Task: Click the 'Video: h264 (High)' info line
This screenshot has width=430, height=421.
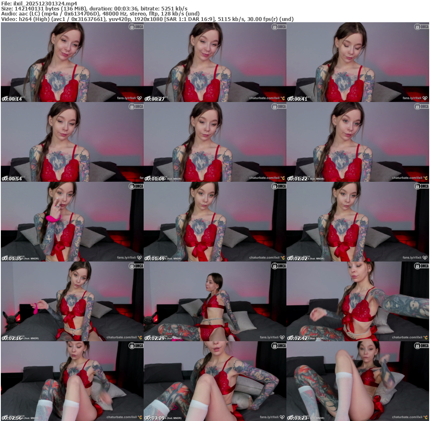Action: [x=147, y=19]
